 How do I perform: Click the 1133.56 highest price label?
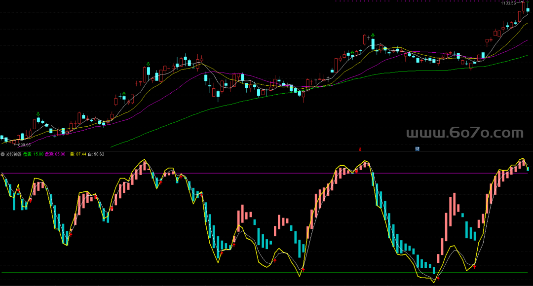[508, 3]
